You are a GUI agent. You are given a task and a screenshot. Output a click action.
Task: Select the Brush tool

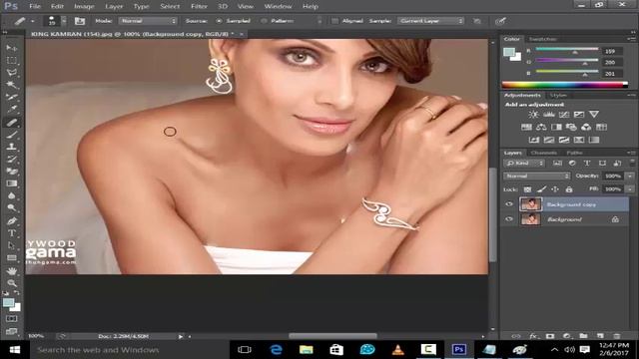(12, 135)
